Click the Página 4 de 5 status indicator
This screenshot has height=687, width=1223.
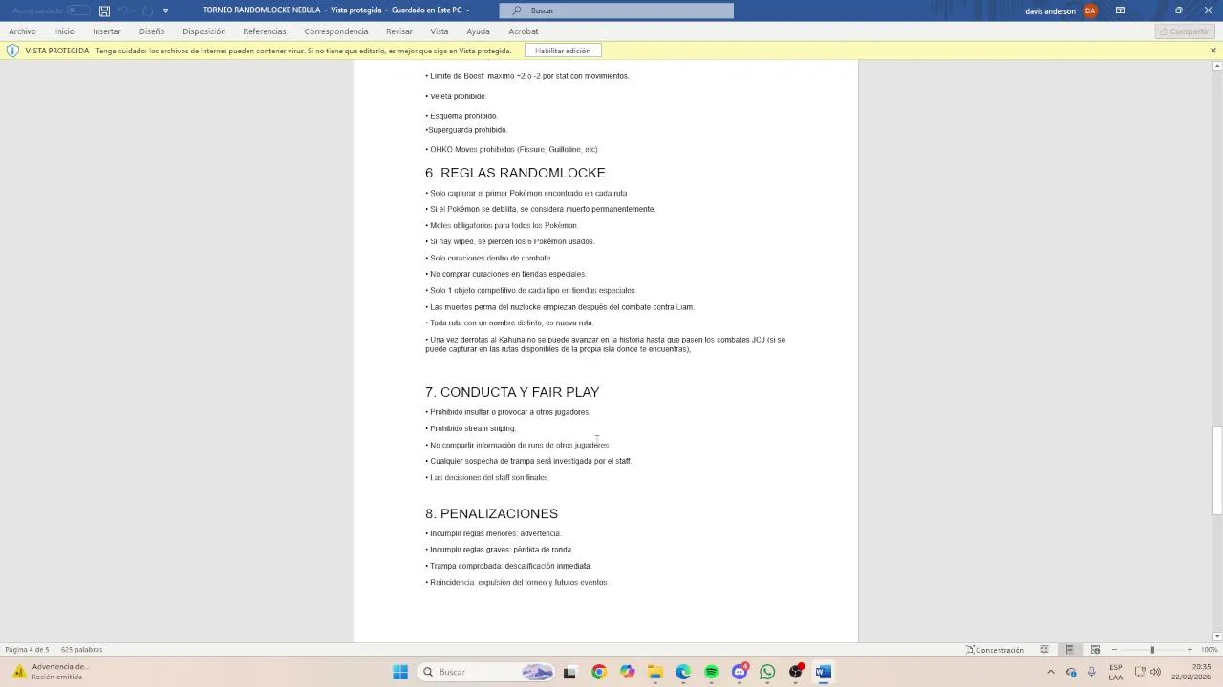[27, 650]
